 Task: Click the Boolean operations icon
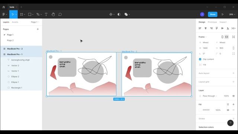126,15
